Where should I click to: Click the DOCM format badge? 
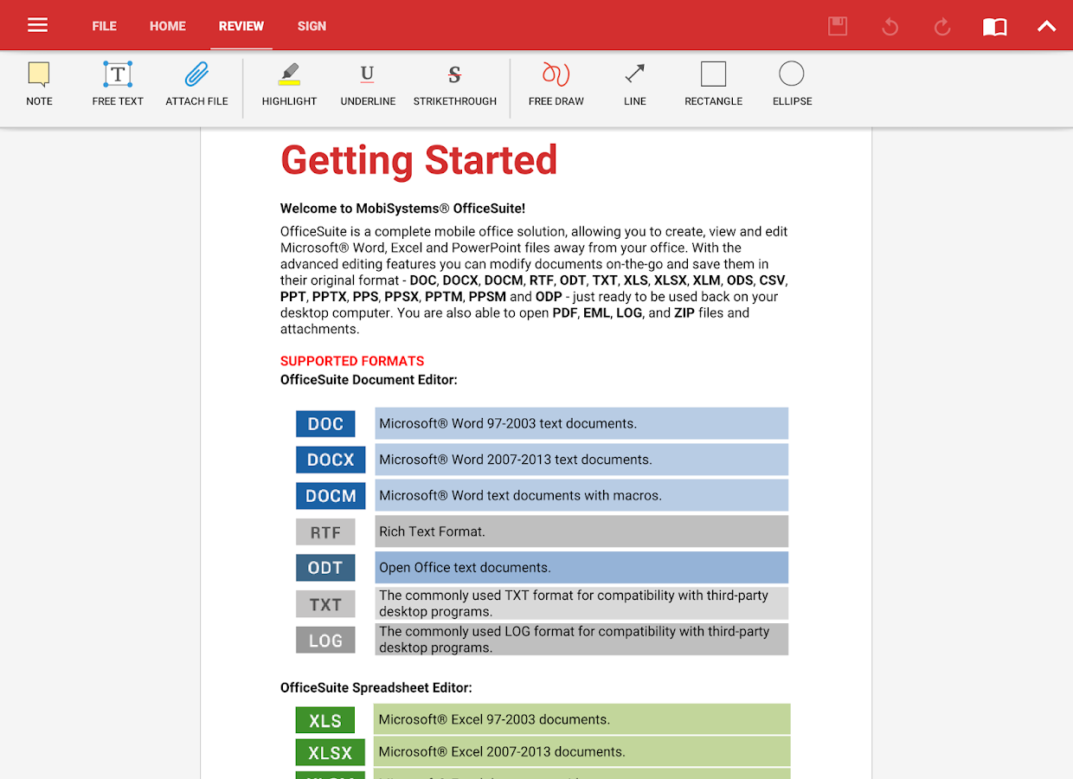[x=331, y=496]
